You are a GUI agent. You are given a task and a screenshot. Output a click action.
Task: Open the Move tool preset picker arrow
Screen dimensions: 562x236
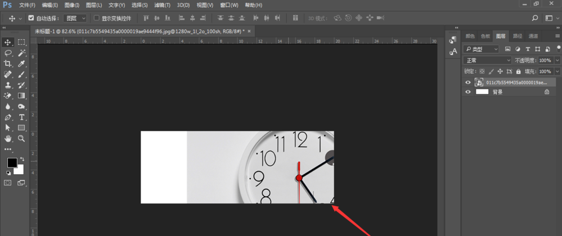point(20,19)
